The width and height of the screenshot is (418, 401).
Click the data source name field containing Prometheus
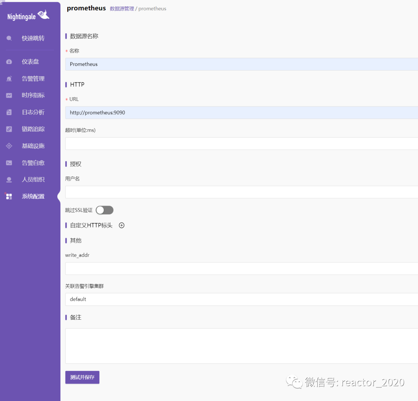coord(242,64)
